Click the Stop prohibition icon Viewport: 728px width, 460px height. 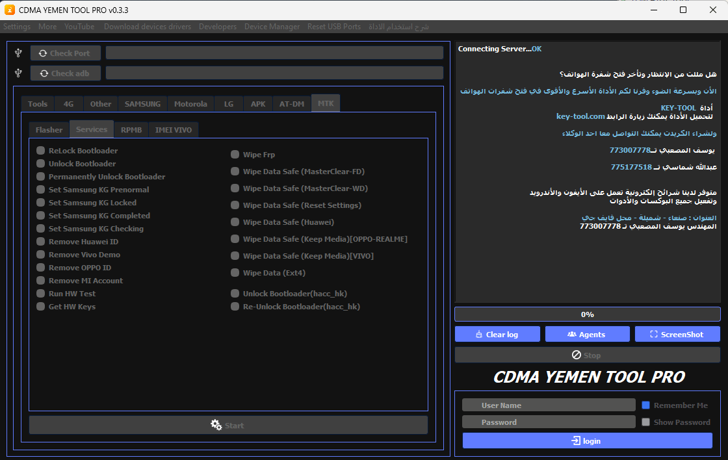click(575, 355)
